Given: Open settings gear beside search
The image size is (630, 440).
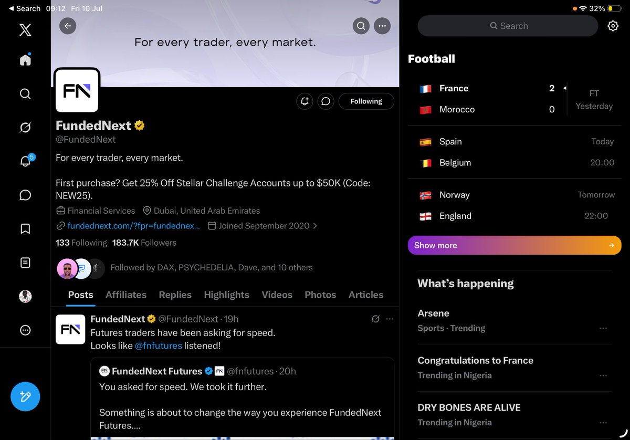Looking at the screenshot, I should click(x=613, y=26).
